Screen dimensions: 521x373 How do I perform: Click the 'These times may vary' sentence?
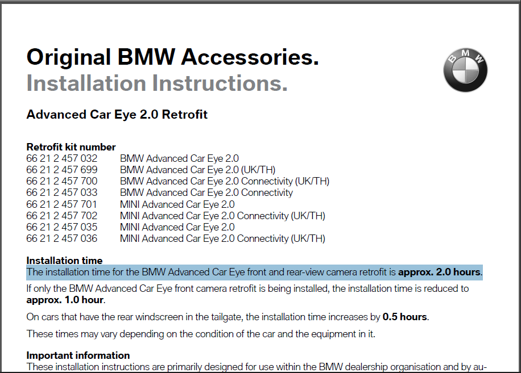tap(201, 334)
